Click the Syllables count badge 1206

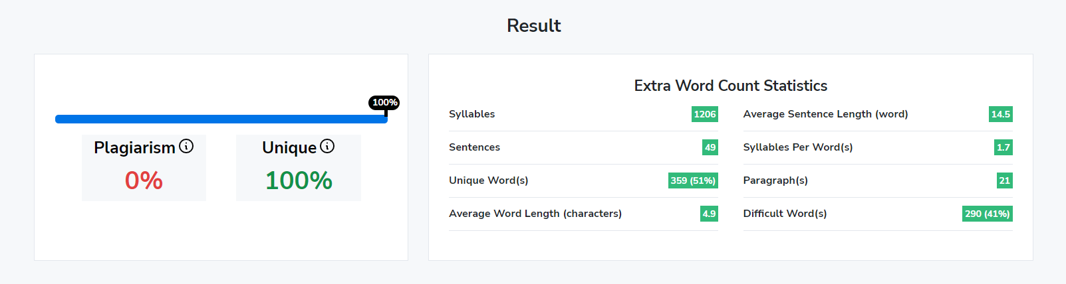705,114
